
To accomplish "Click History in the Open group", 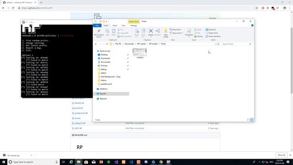I will (x=198, y=36).
